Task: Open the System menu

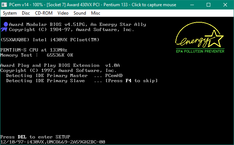Action: (10, 13)
